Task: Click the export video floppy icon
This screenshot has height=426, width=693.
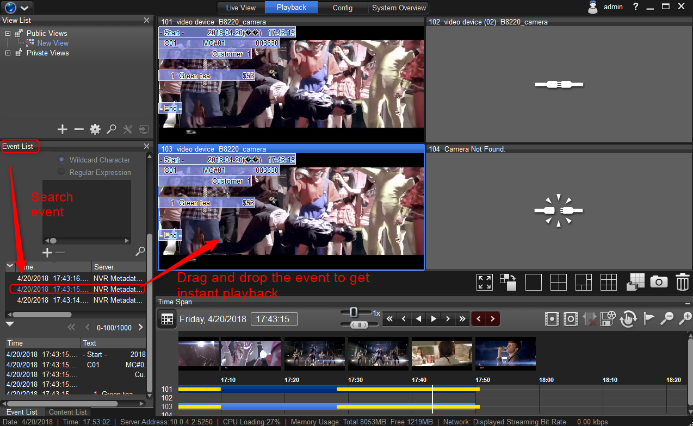Action: click(x=608, y=319)
